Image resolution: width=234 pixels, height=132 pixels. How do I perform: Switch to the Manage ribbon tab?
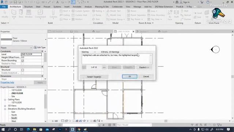(137, 7)
